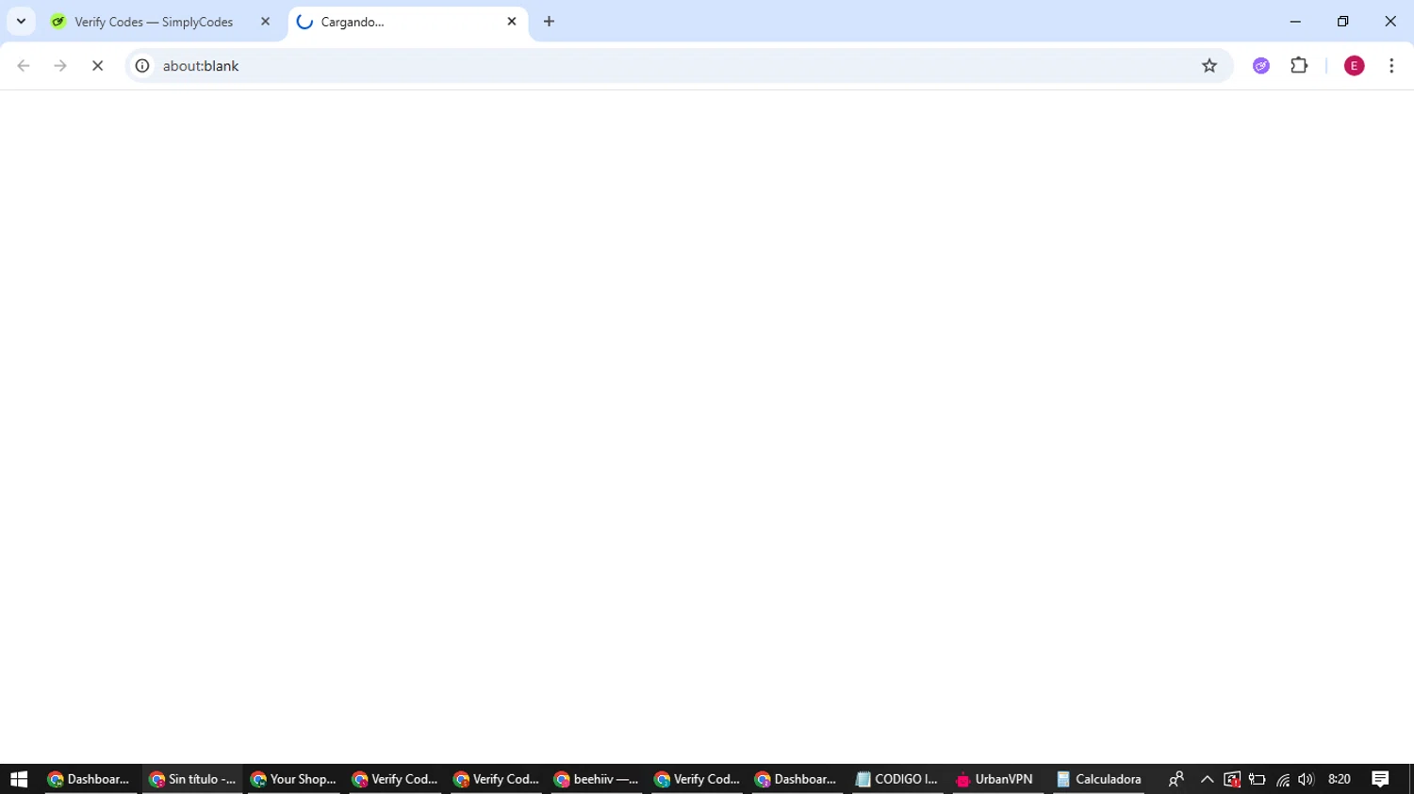
Task: Switch to beehiiv taskbar window
Action: 596,779
